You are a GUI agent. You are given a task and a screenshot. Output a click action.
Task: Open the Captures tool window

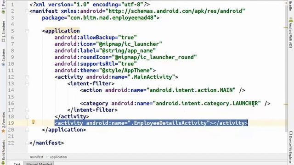pos(3,57)
